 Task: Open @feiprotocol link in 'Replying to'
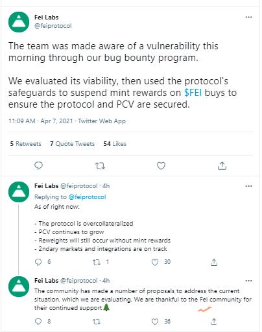click(87, 197)
